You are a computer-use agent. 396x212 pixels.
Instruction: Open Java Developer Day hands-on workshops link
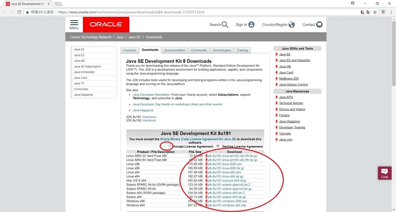(x=177, y=104)
